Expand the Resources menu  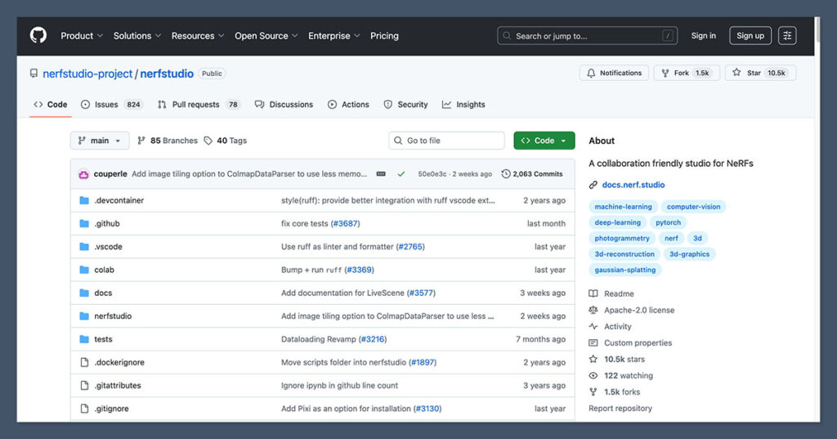coord(198,36)
